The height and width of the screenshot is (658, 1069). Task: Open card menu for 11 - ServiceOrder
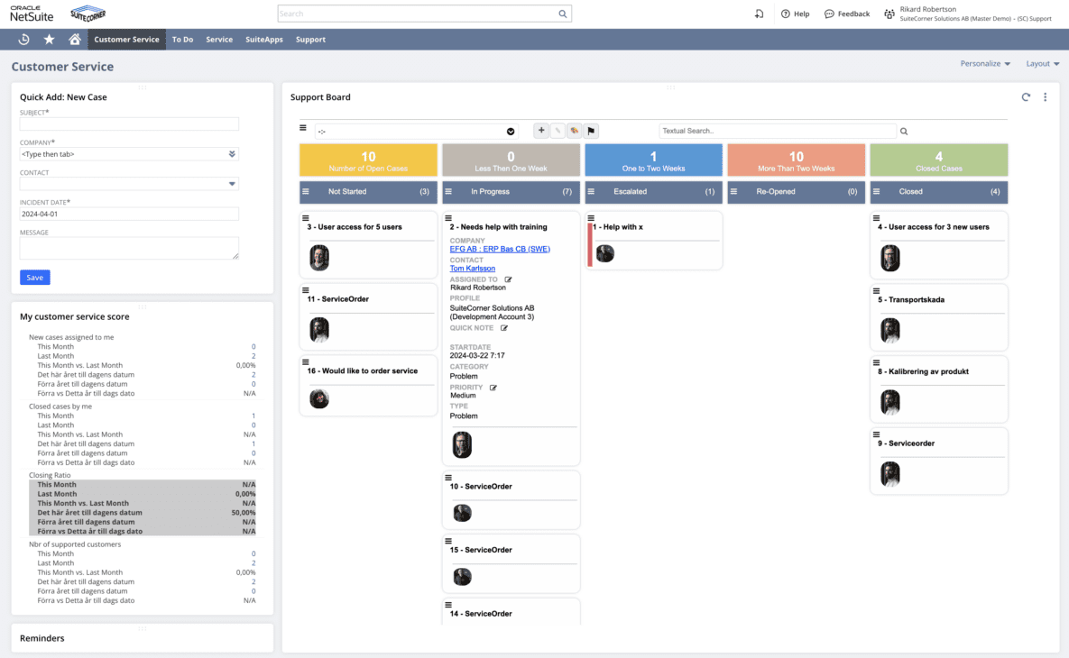(x=306, y=290)
